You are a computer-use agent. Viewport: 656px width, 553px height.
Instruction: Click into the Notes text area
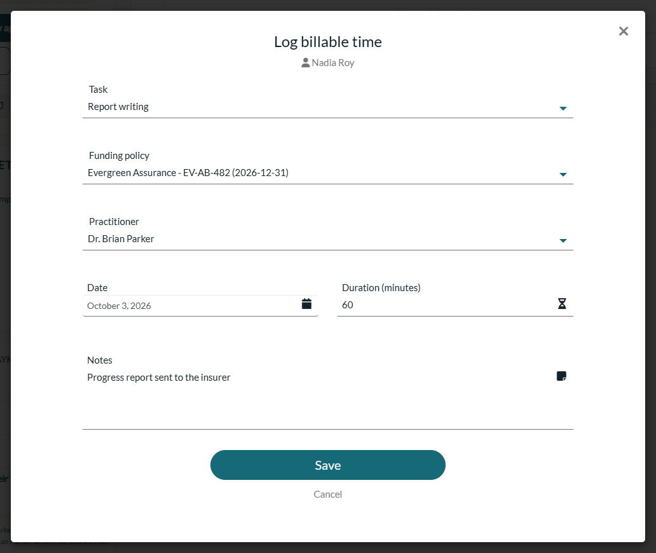coord(327,399)
